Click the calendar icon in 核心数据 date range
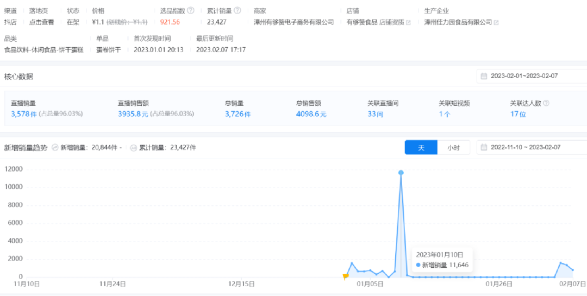This screenshot has width=587, height=296. click(484, 76)
